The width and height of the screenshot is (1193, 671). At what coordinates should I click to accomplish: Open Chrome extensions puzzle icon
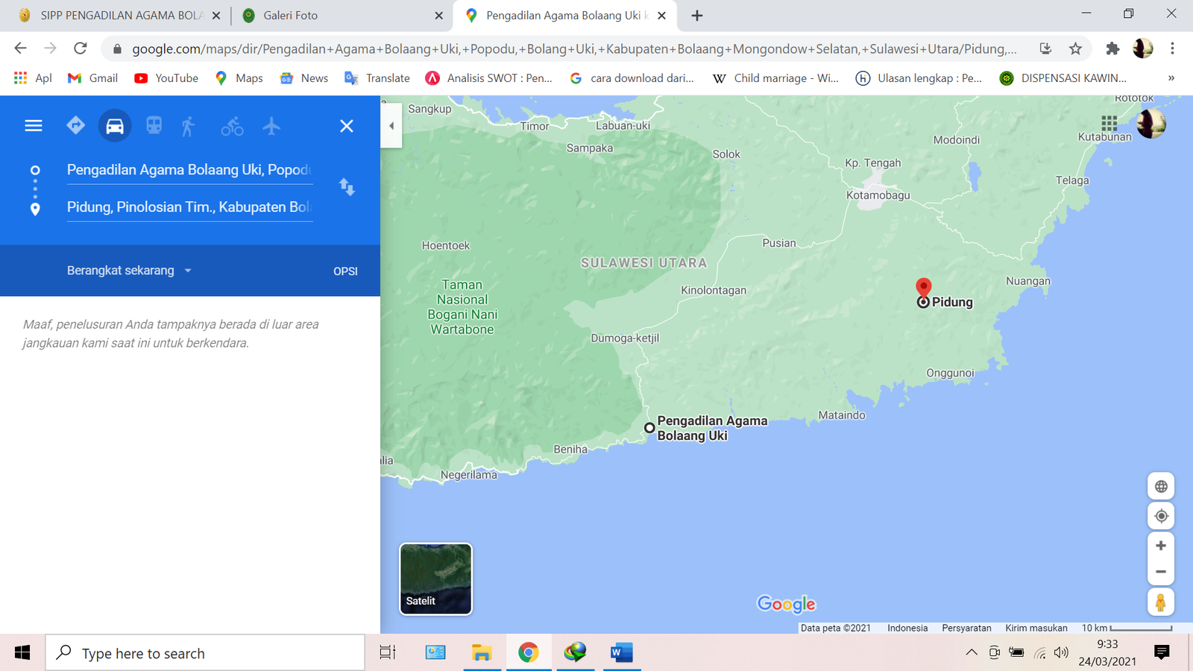(1112, 48)
